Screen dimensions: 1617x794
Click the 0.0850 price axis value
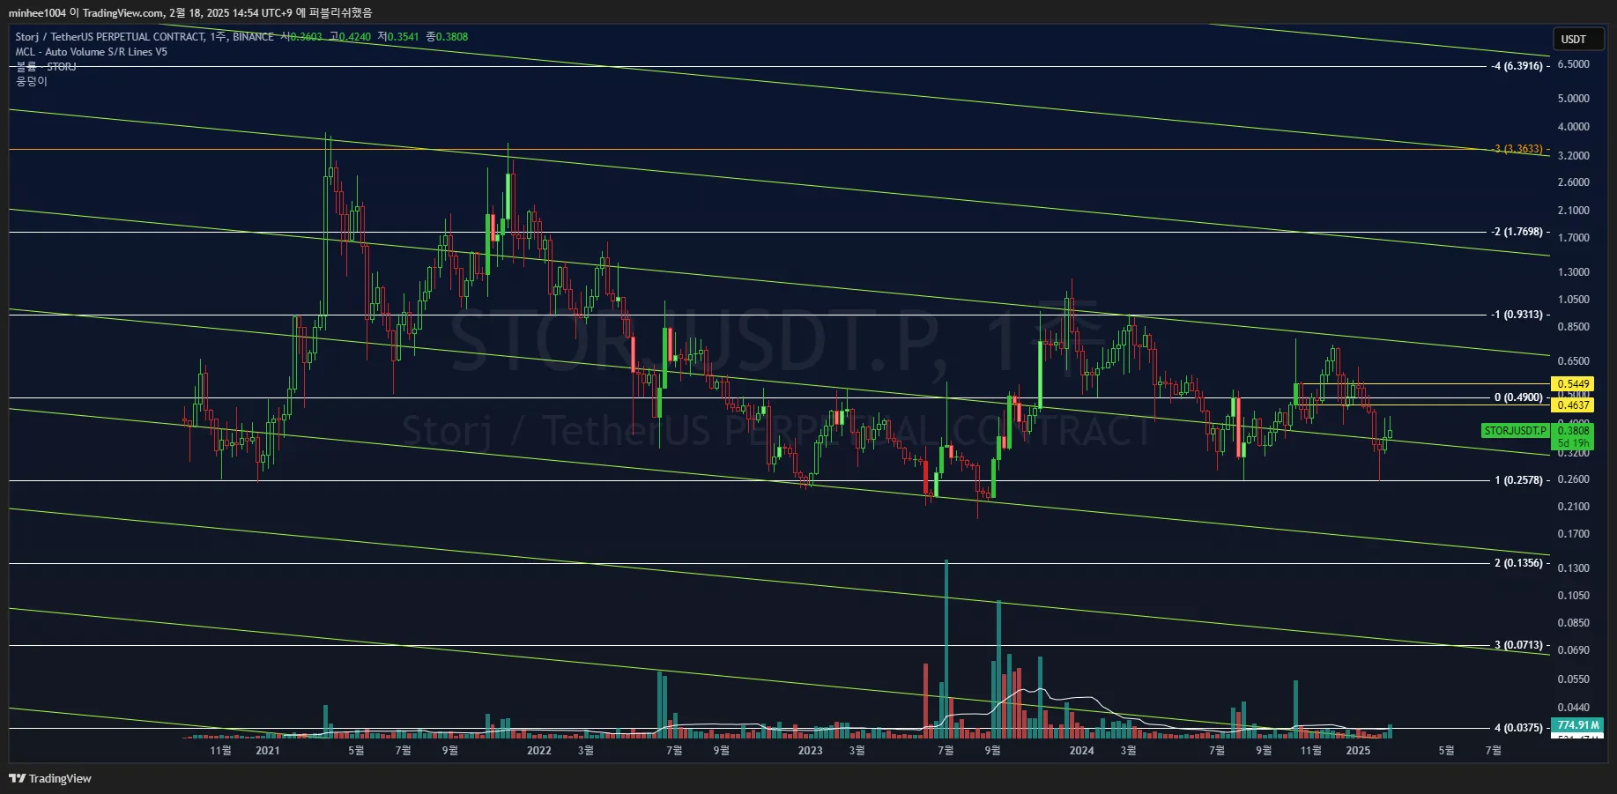click(1574, 623)
